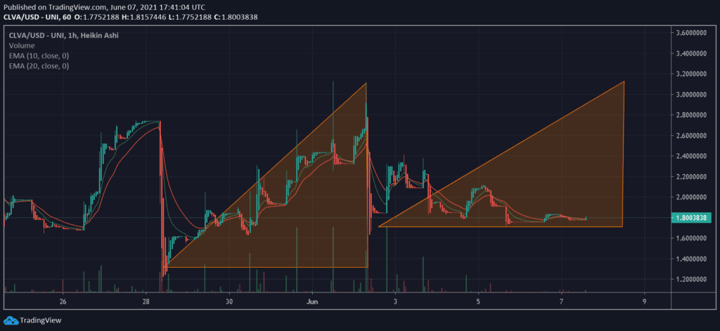The width and height of the screenshot is (720, 331).
Task: Select the 26 marker on the date axis
Action: point(63,301)
